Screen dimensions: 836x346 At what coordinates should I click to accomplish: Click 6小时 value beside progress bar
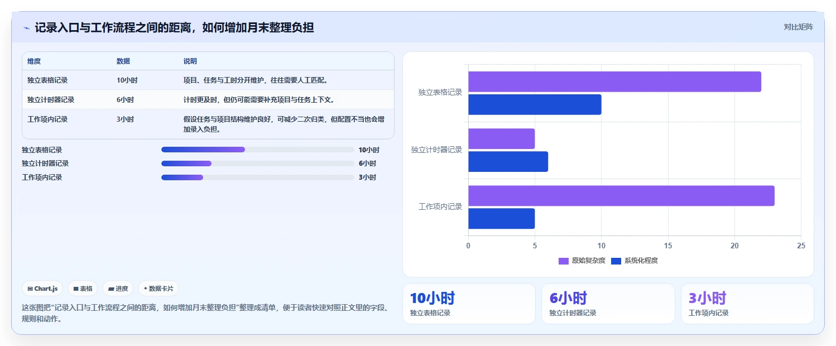(x=367, y=164)
